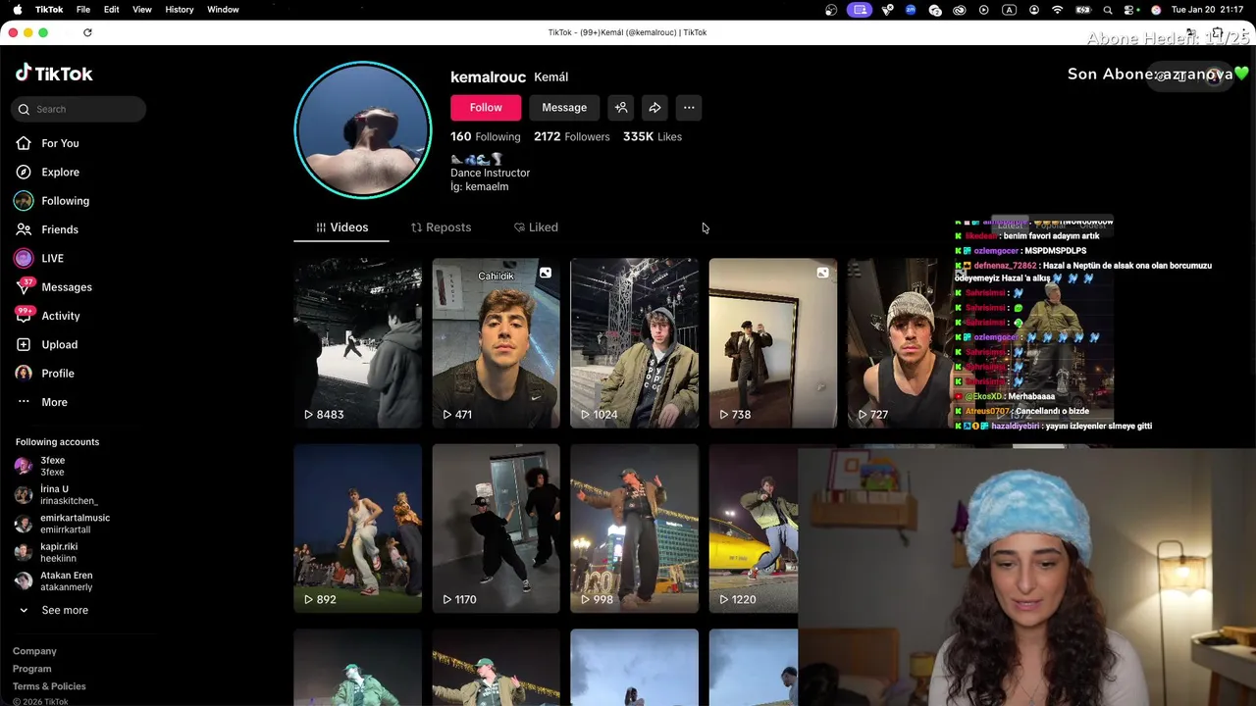The height and width of the screenshot is (706, 1256).
Task: Follow kemalrouc
Action: click(x=486, y=108)
